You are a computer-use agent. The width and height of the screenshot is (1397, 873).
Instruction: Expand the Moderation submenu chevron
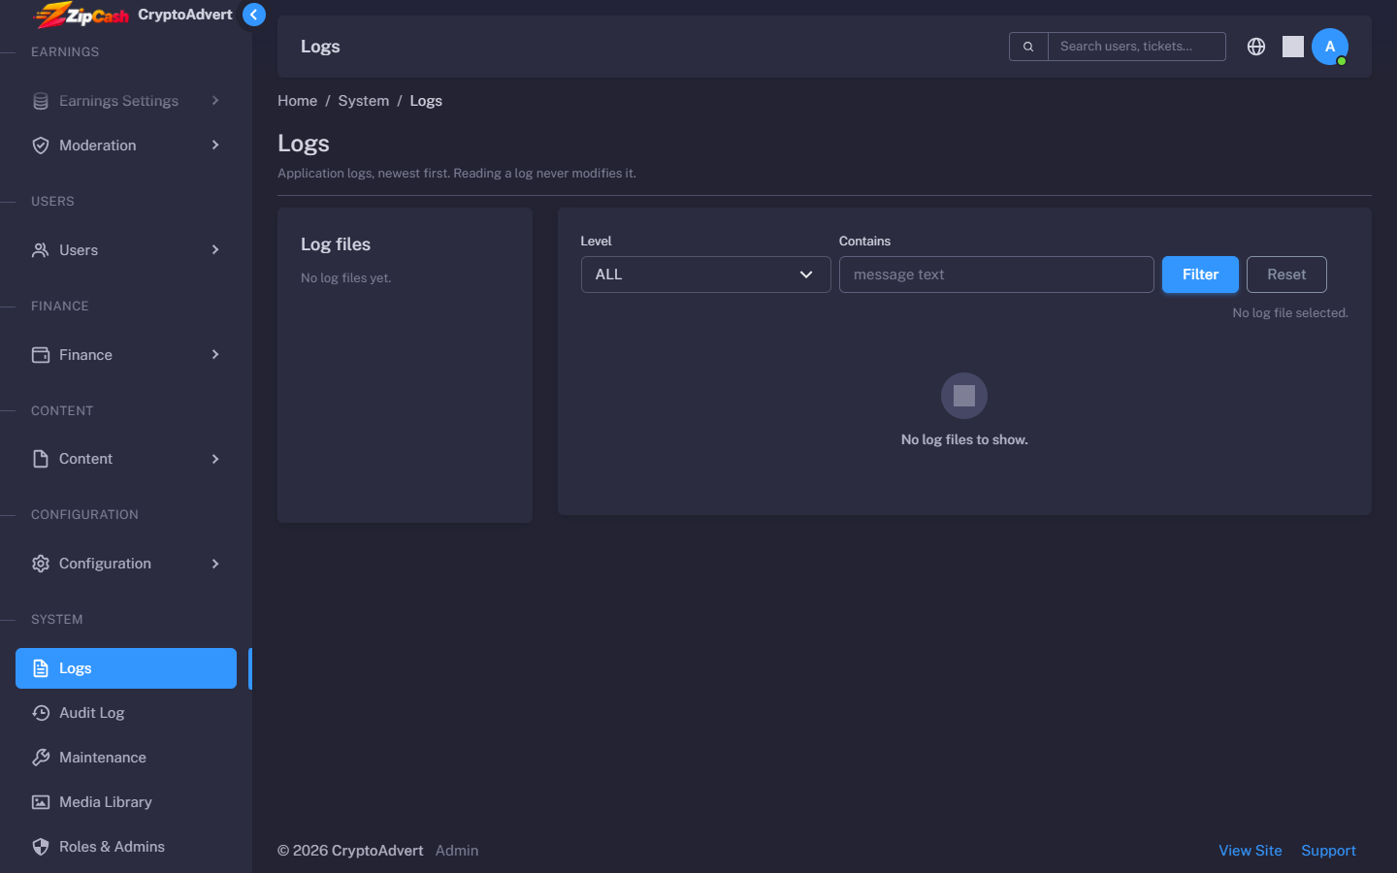click(215, 145)
